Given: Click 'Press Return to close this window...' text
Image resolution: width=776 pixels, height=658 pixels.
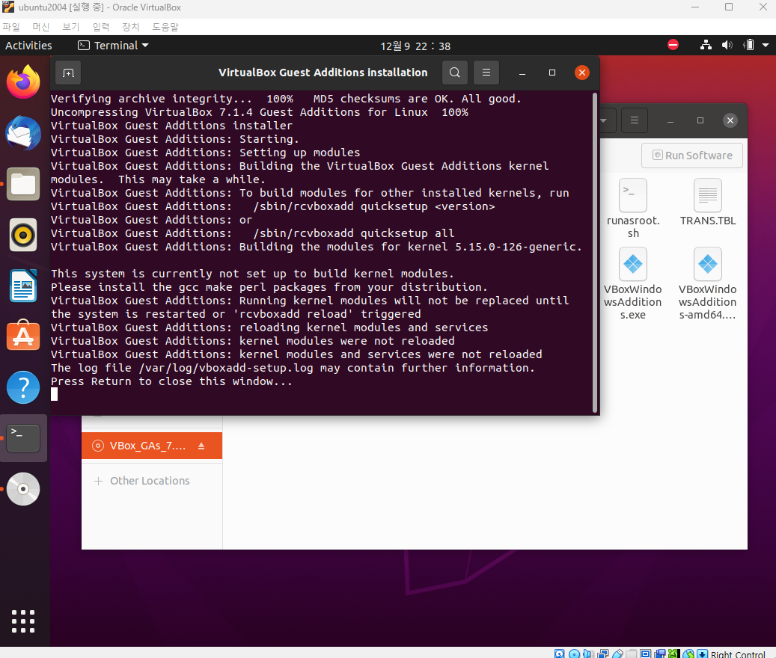Looking at the screenshot, I should click(x=171, y=381).
